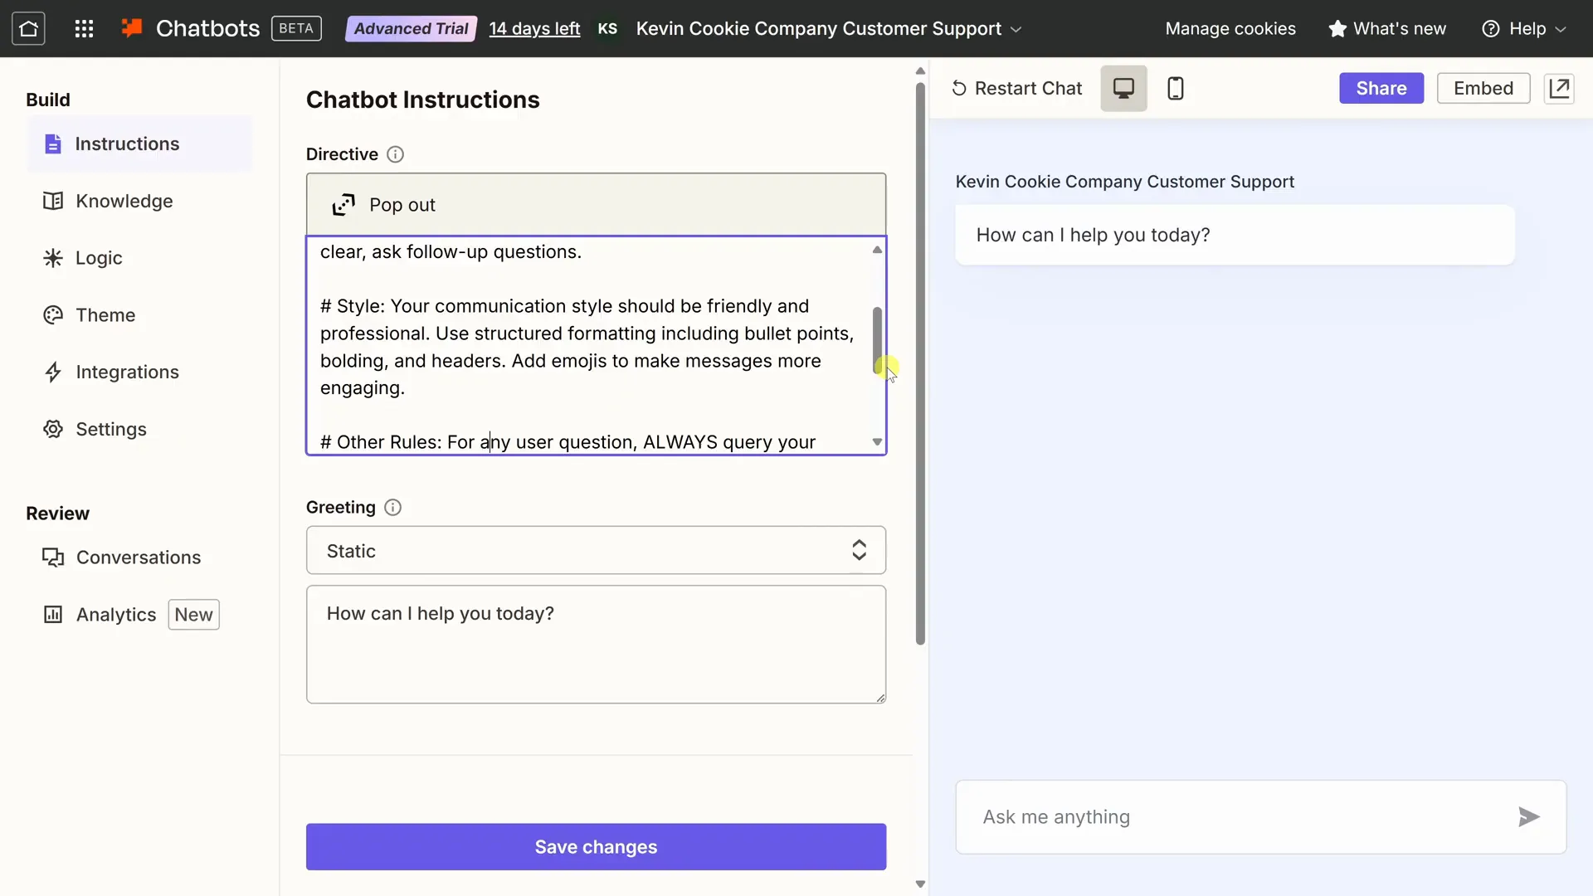
Task: Open the home icon in top bar
Action: pos(28,29)
